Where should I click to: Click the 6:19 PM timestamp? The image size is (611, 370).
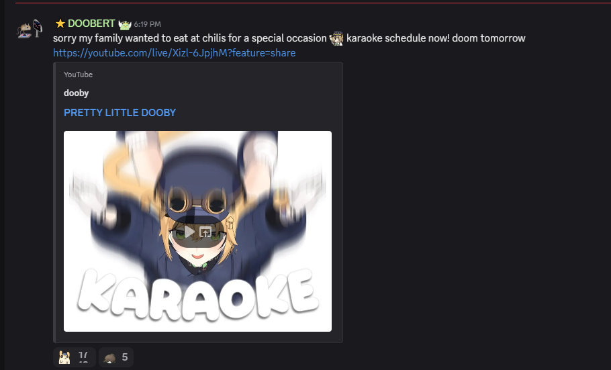147,24
